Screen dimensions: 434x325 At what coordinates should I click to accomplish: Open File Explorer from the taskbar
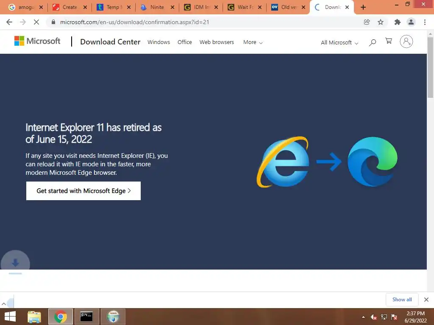34,317
